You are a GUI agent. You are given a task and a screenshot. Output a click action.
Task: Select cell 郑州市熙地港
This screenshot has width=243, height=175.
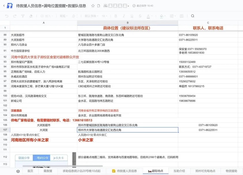(43, 115)
